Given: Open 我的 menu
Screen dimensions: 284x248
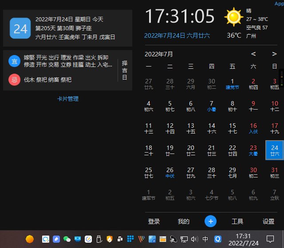Looking at the screenshot, I should [x=183, y=221].
